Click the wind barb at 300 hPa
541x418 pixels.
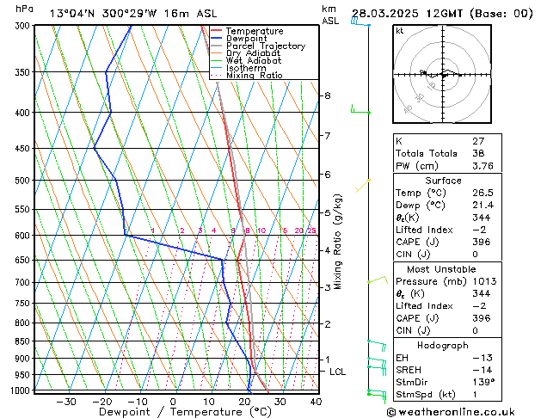point(360,22)
